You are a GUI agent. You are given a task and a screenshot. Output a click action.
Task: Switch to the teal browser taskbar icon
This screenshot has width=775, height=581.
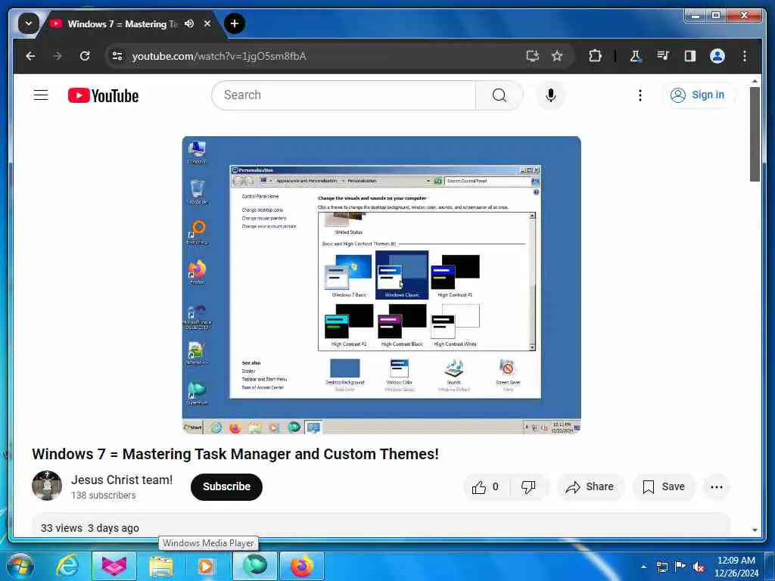coord(254,566)
